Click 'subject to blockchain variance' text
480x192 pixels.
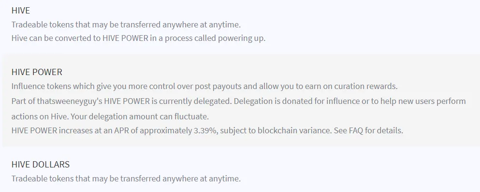(x=275, y=131)
